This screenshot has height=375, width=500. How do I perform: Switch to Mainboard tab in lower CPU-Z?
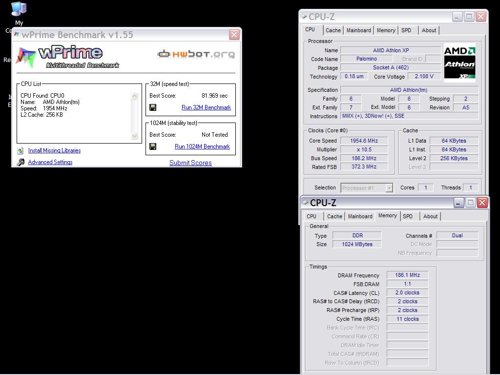360,216
